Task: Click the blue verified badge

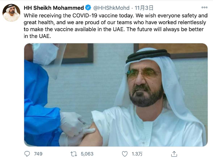Action: pyautogui.click(x=89, y=8)
